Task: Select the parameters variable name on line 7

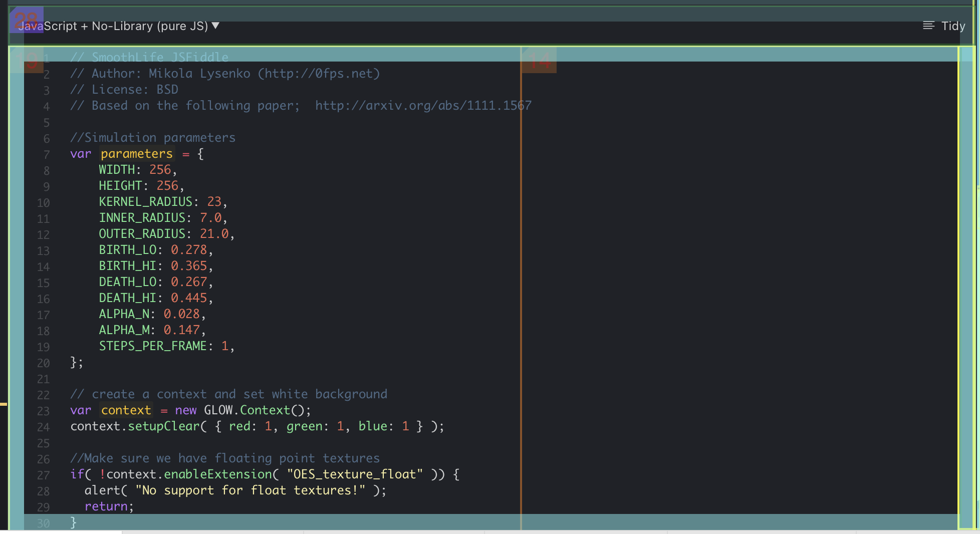Action: (136, 154)
